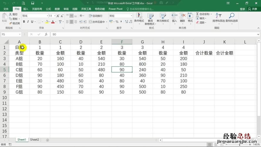Open the font size dropdown

coord(55,16)
